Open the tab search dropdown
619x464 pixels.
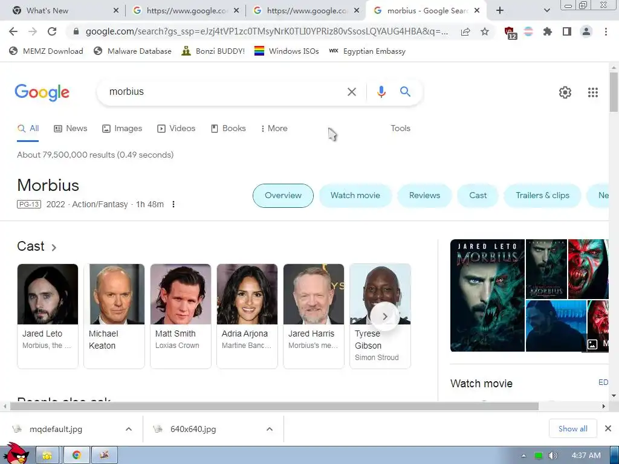pos(546,11)
